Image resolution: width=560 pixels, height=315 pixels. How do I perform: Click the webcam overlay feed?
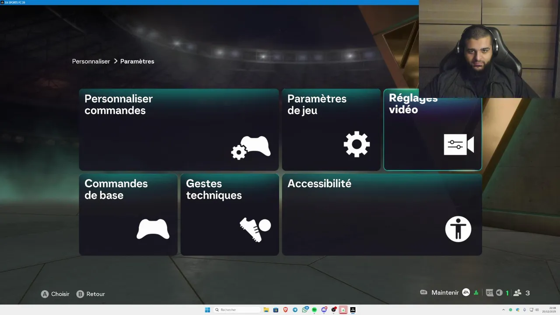(489, 49)
